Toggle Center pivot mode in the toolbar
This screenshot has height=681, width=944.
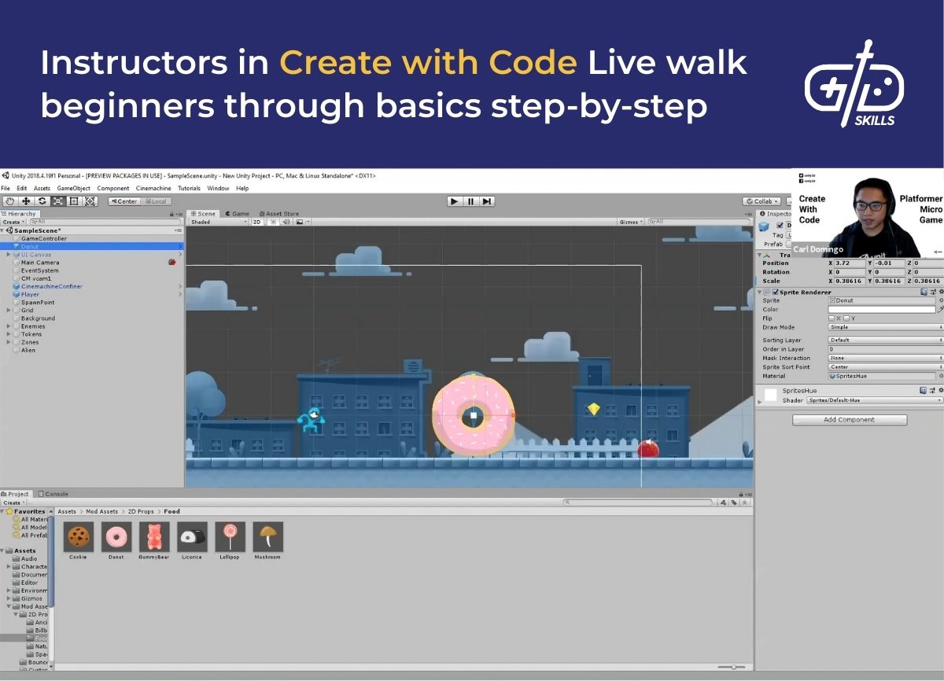coord(124,201)
